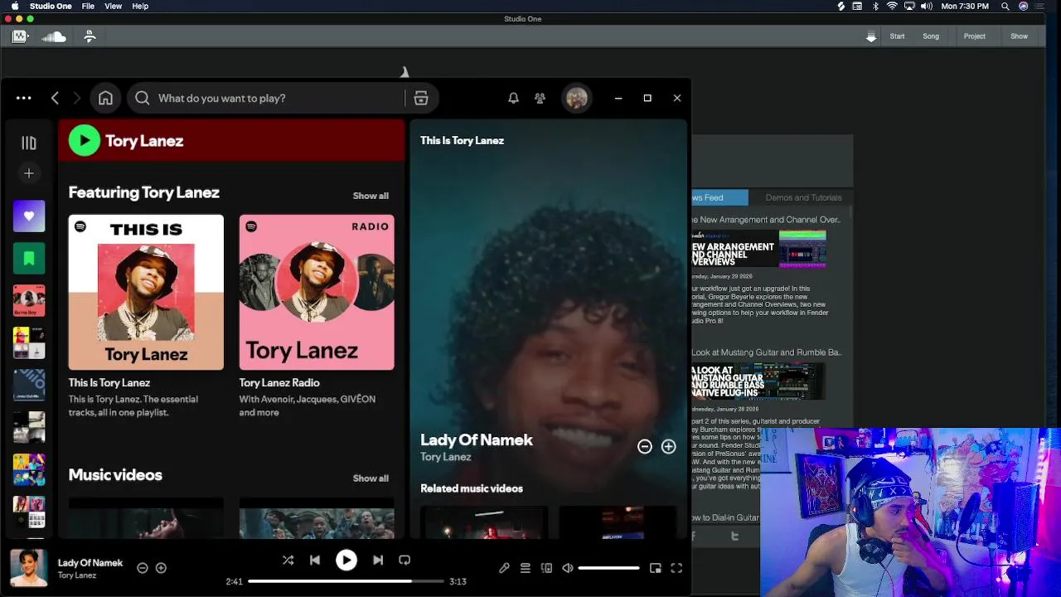
Task: Toggle play in bottom player
Action: coord(346,561)
